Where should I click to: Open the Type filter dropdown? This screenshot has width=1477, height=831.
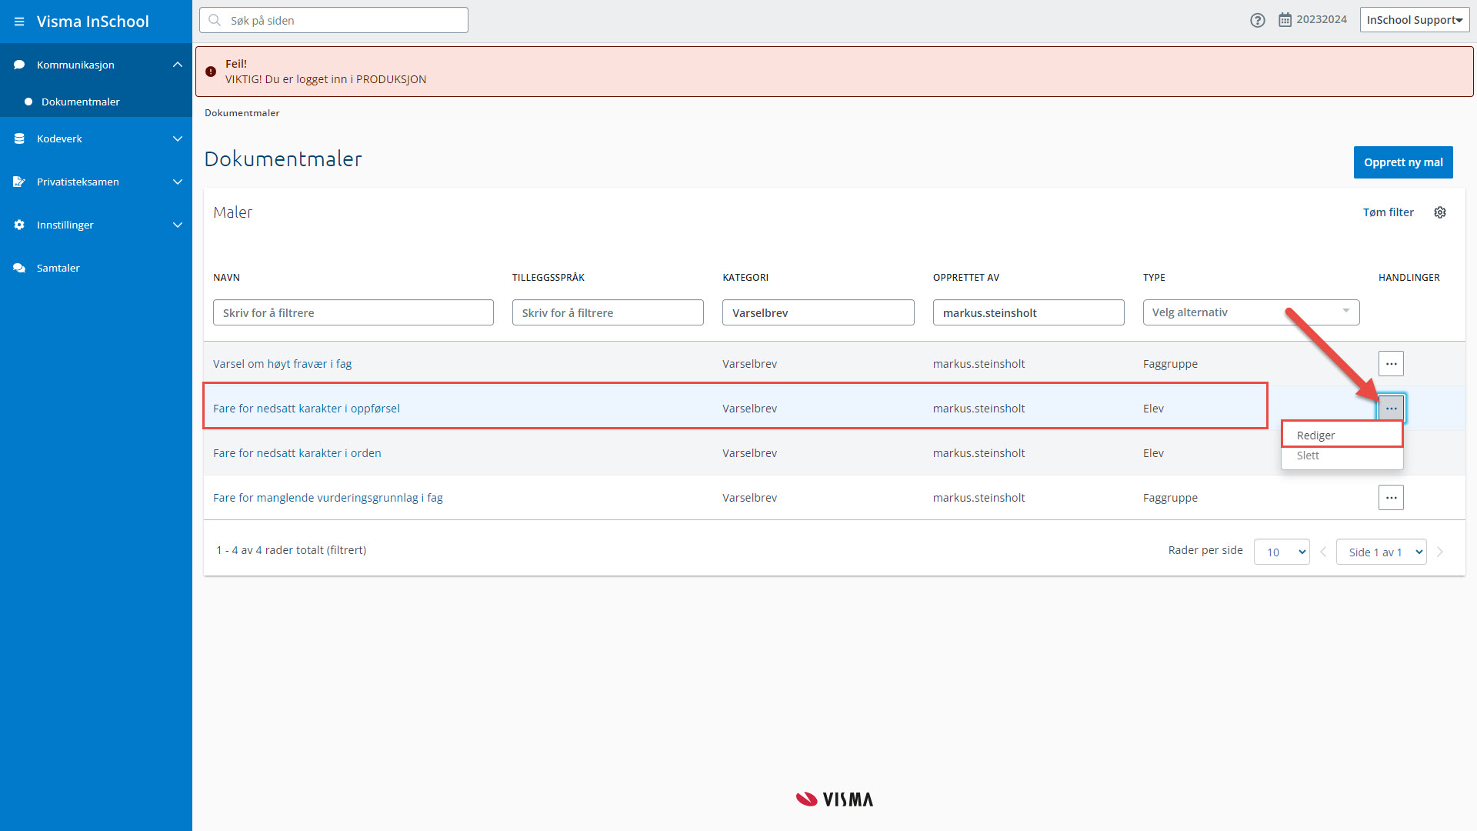pos(1251,312)
